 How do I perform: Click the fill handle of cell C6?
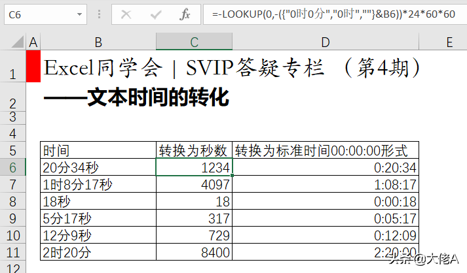click(232, 175)
